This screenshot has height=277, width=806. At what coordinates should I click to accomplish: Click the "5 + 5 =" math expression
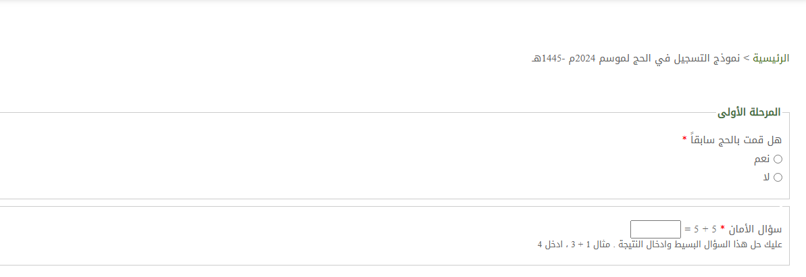click(x=702, y=229)
